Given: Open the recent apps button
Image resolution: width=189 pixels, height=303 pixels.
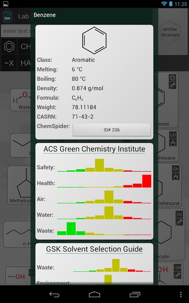Looking at the screenshot, I should 135,294.
